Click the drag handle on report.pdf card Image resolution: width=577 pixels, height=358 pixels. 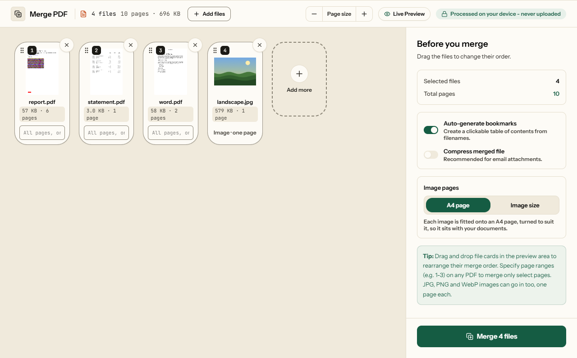[22, 50]
